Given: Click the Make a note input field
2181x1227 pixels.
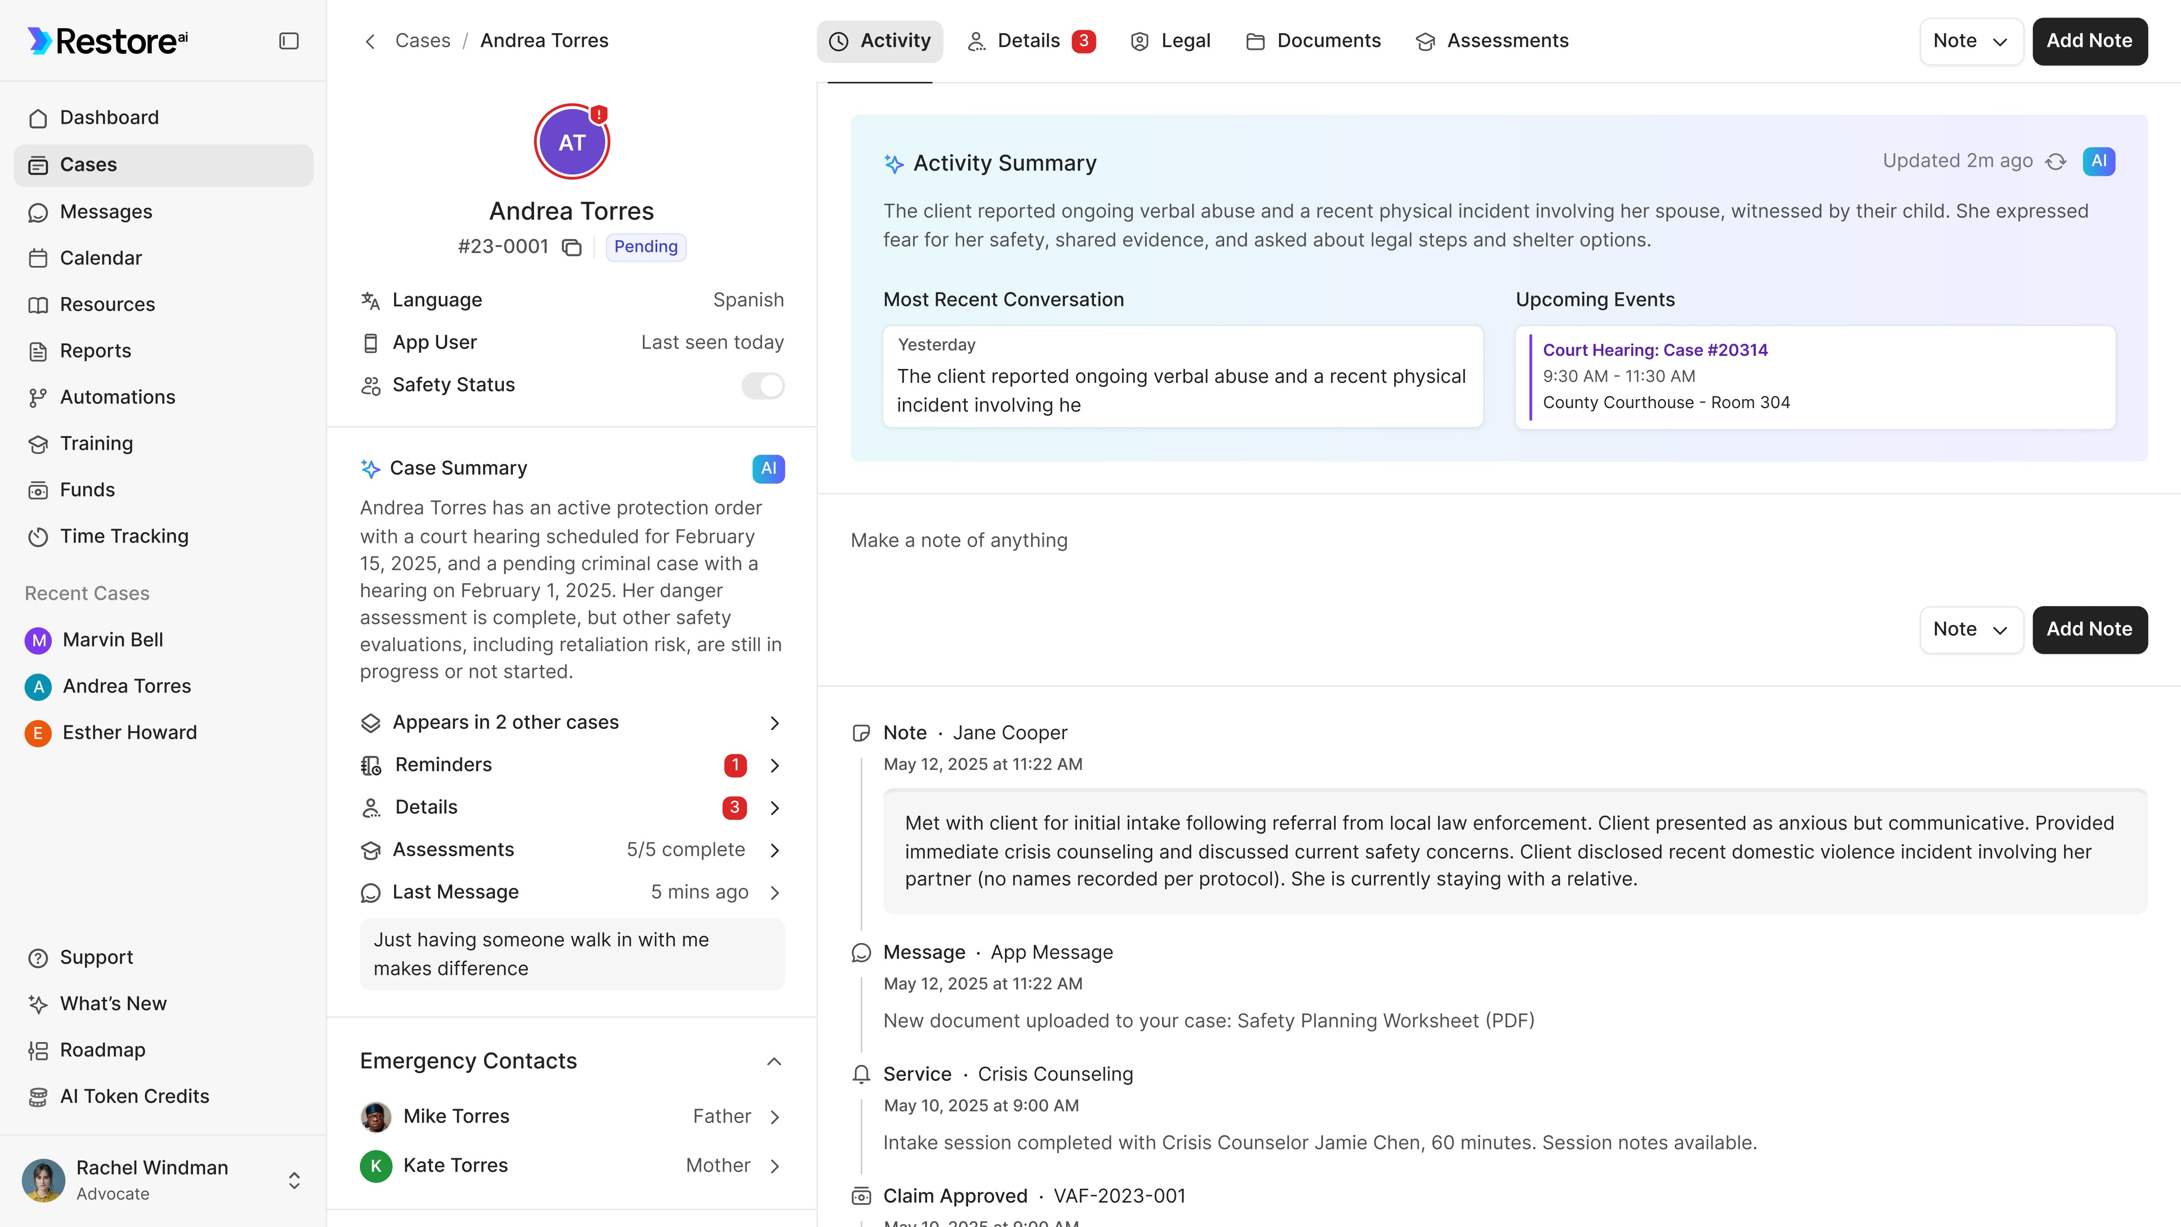Looking at the screenshot, I should (x=958, y=540).
